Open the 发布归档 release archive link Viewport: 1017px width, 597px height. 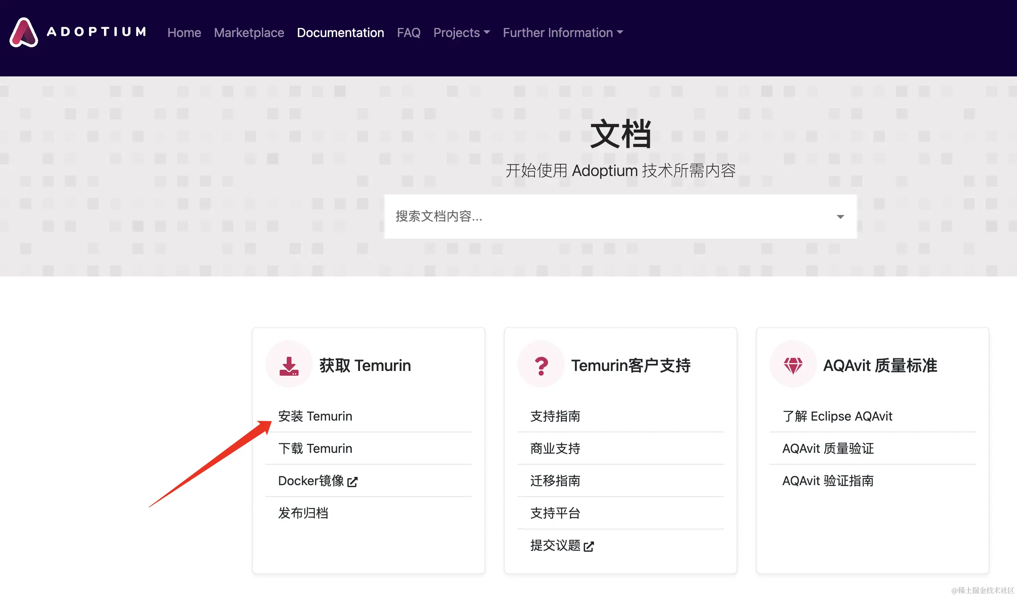(303, 513)
